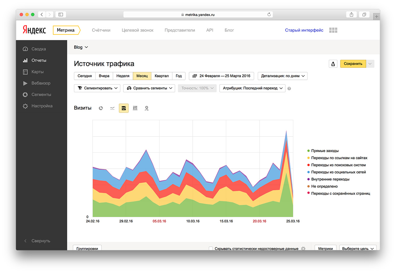Click the Сохранить button

(x=353, y=64)
